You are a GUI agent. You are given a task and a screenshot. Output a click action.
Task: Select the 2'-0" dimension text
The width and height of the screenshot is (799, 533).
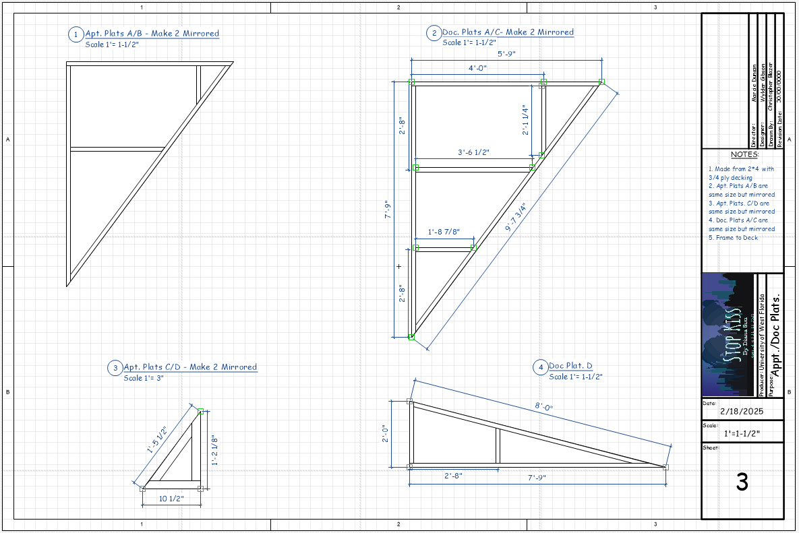coord(386,434)
